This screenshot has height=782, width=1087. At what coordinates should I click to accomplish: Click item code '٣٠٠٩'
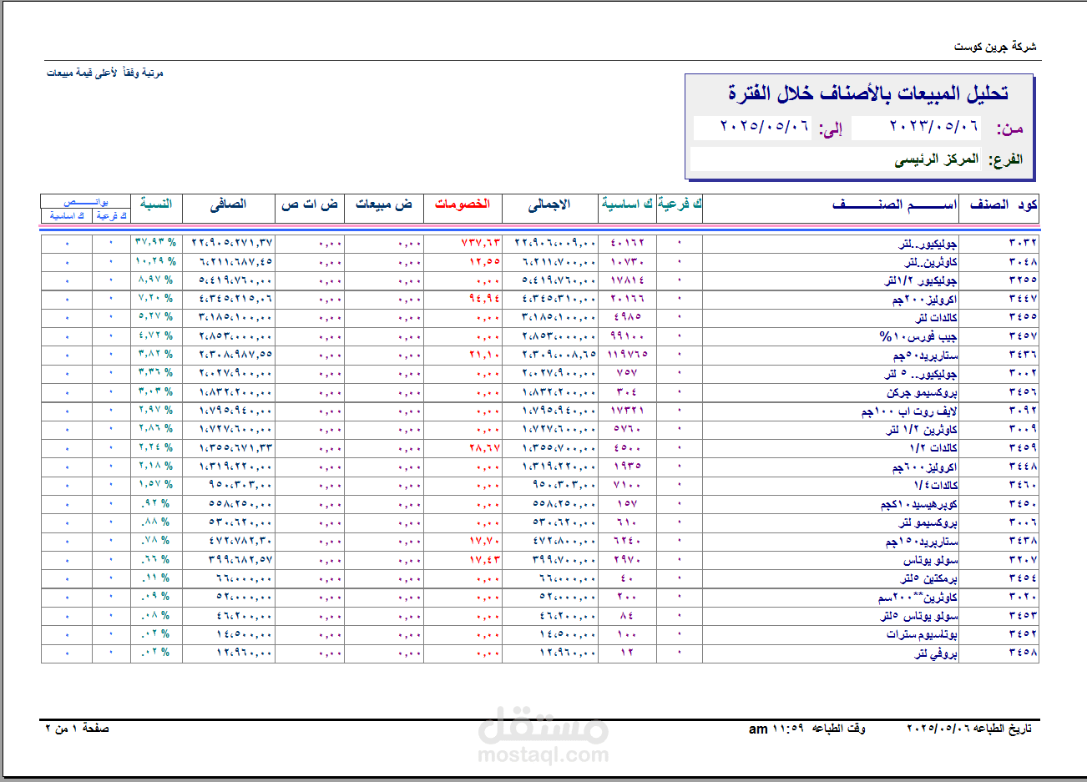(1023, 429)
